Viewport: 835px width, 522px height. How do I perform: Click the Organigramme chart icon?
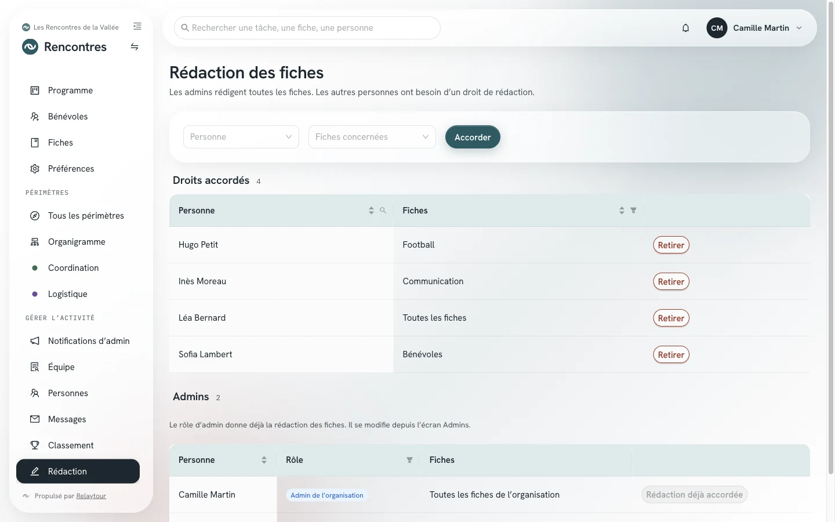click(35, 242)
